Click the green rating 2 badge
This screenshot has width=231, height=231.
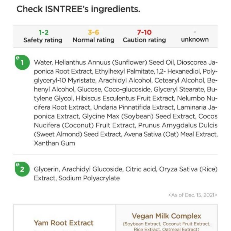[22, 169]
